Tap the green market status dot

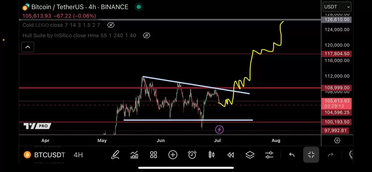(x=139, y=7)
